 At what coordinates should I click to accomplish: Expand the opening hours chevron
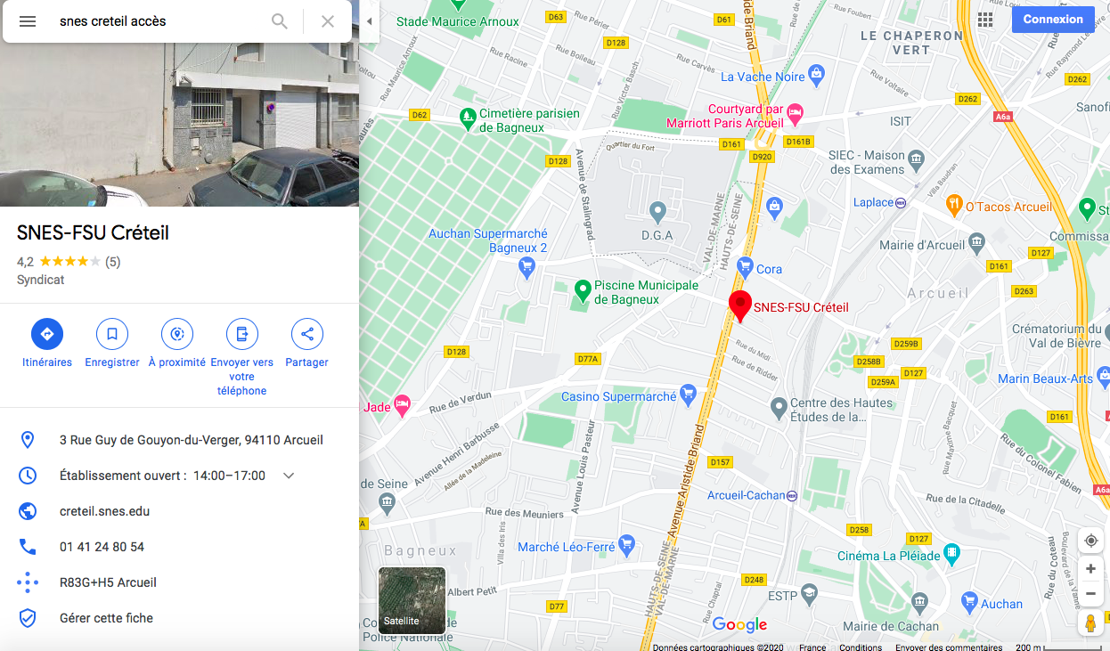(x=289, y=476)
